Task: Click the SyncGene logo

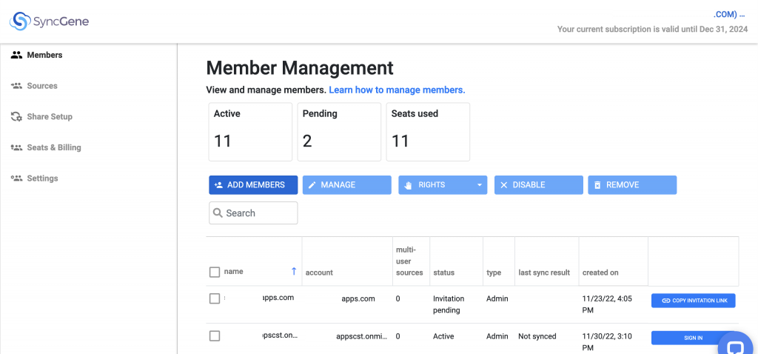Action: (49, 21)
